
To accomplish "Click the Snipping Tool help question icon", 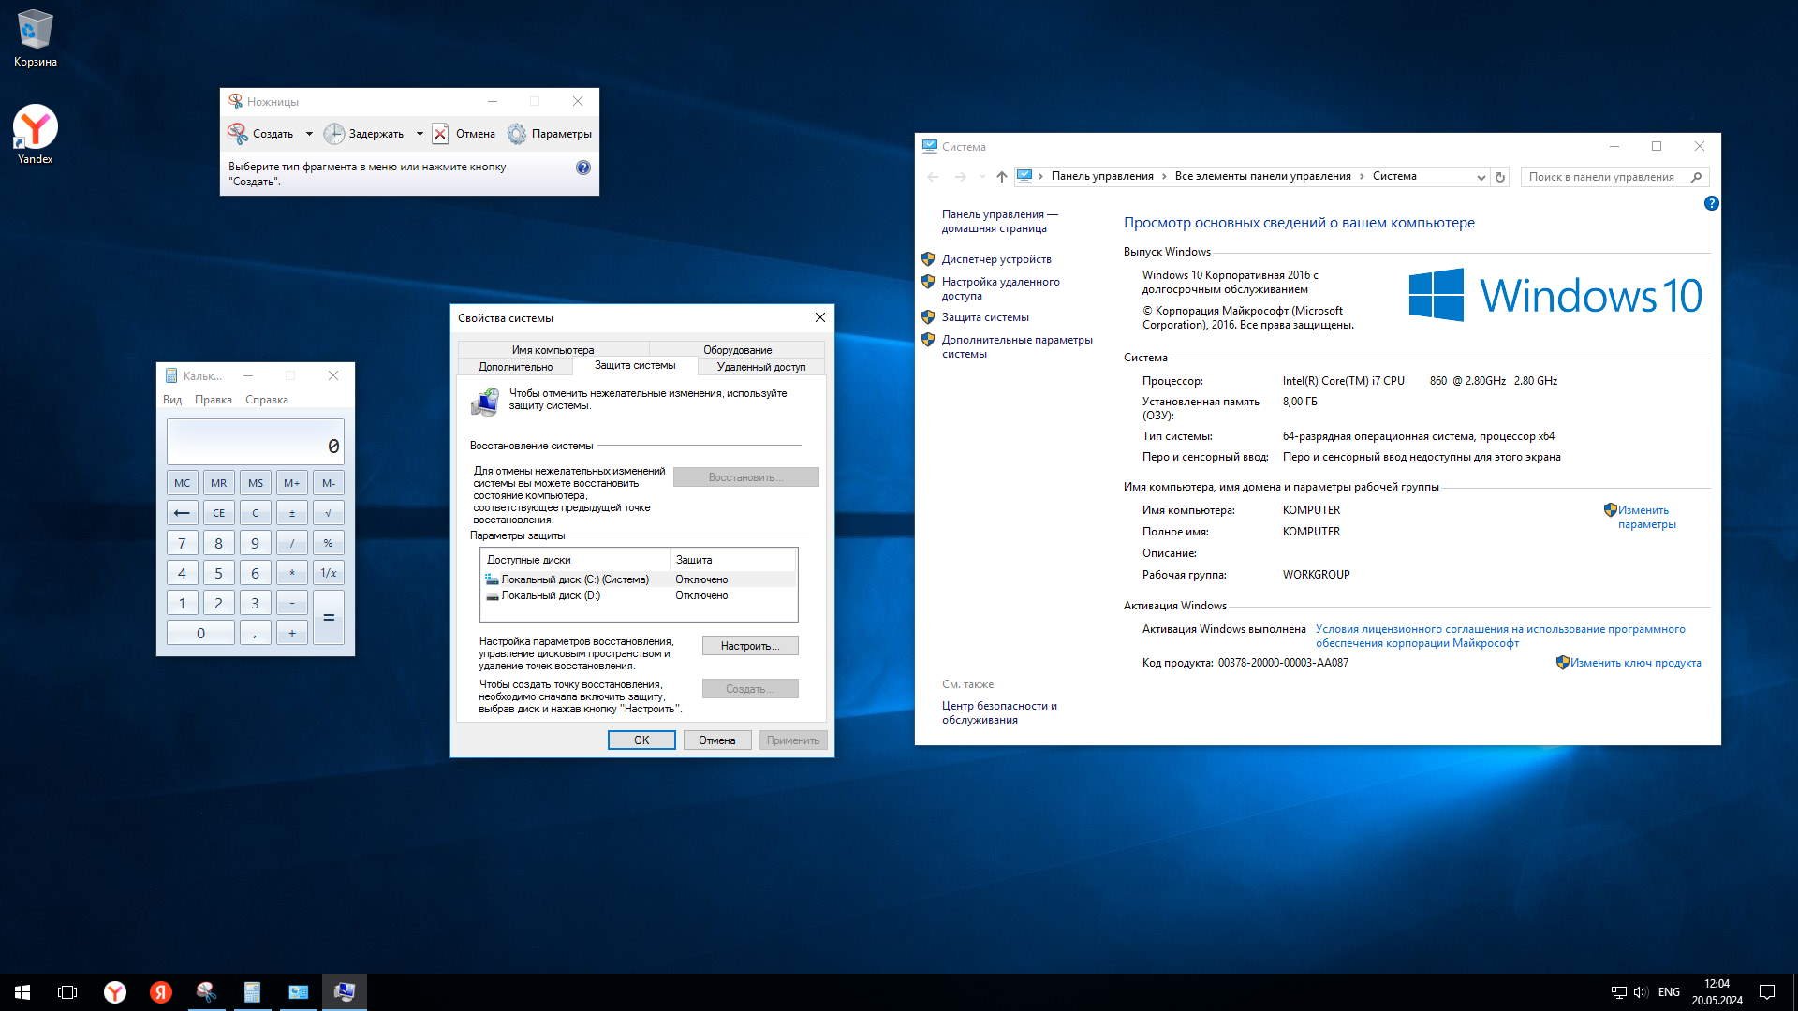I will tap(582, 168).
